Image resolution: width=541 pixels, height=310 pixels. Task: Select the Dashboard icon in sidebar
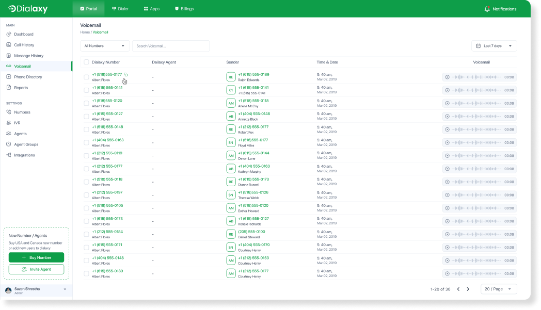point(10,34)
